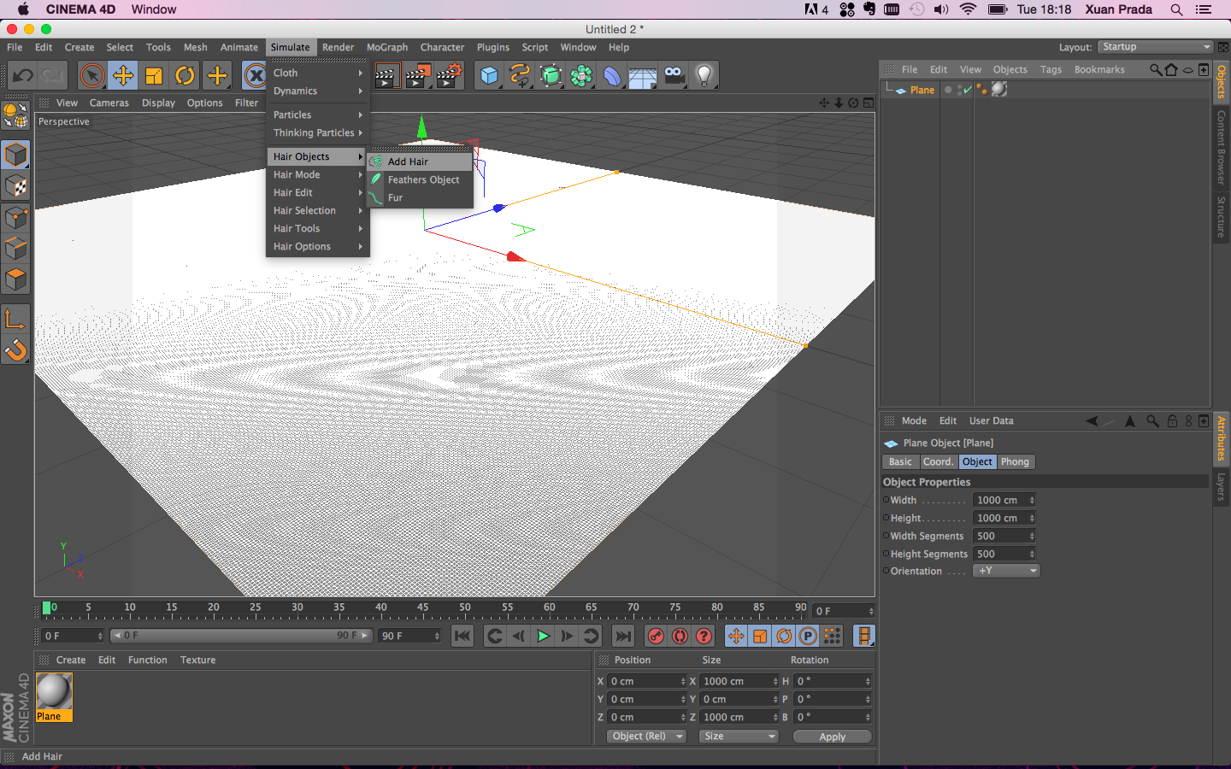Add a Camera object

tap(674, 75)
